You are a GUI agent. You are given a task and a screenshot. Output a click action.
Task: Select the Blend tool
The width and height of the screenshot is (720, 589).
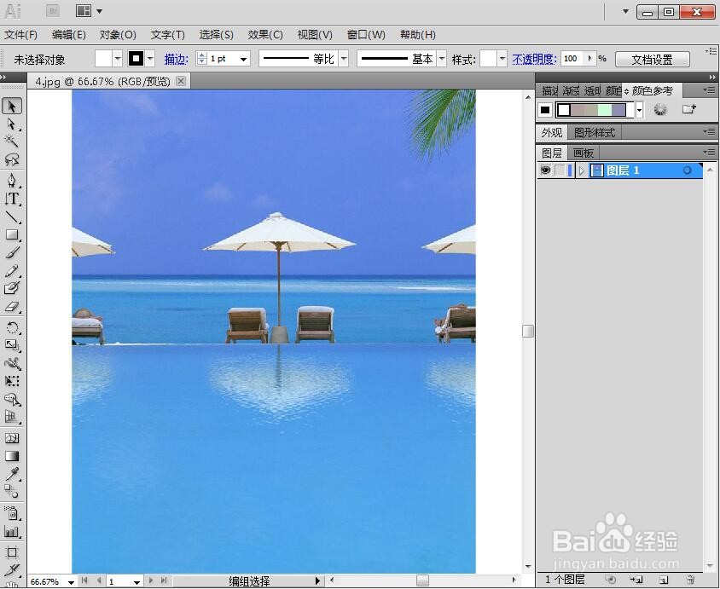click(x=12, y=492)
